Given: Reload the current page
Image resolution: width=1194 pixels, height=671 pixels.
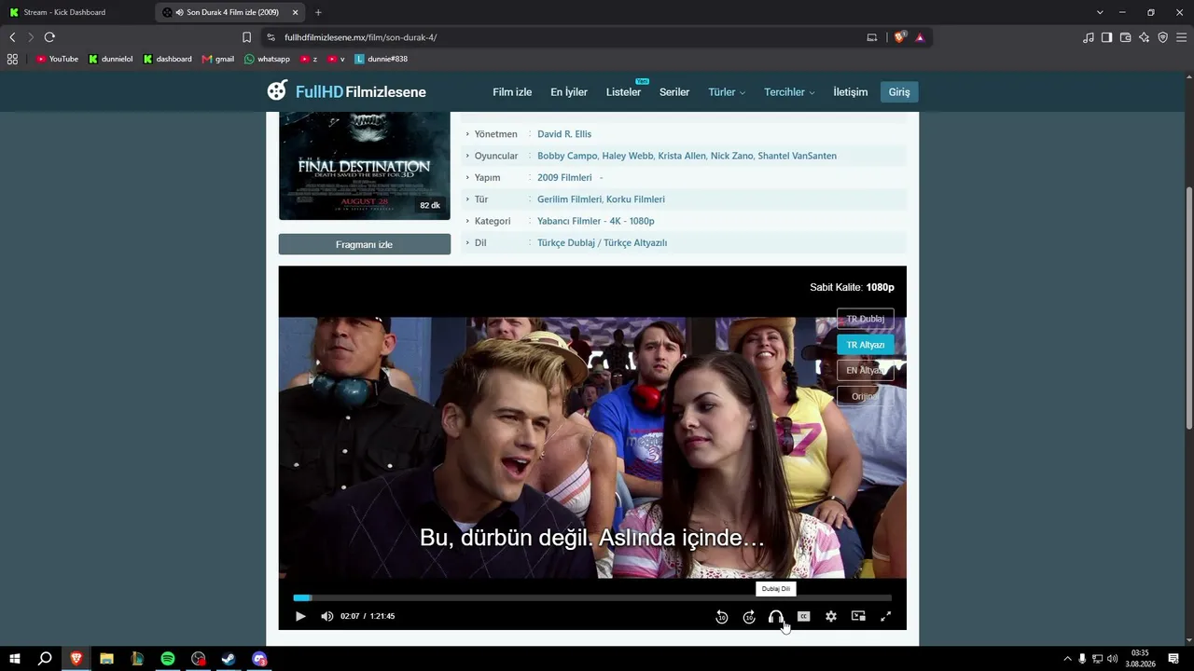Looking at the screenshot, I should [x=49, y=37].
